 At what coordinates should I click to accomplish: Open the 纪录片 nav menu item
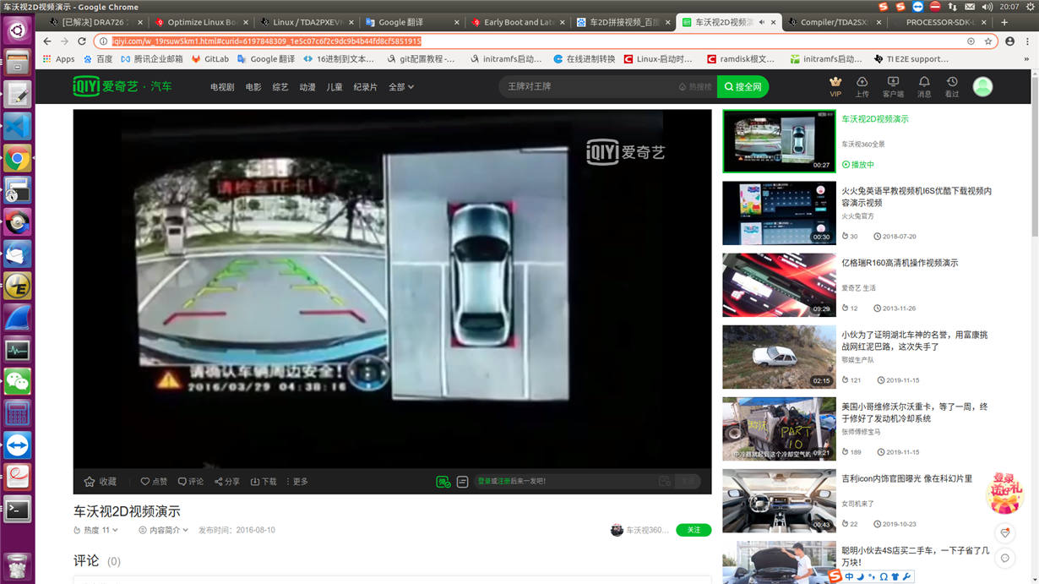click(x=366, y=87)
